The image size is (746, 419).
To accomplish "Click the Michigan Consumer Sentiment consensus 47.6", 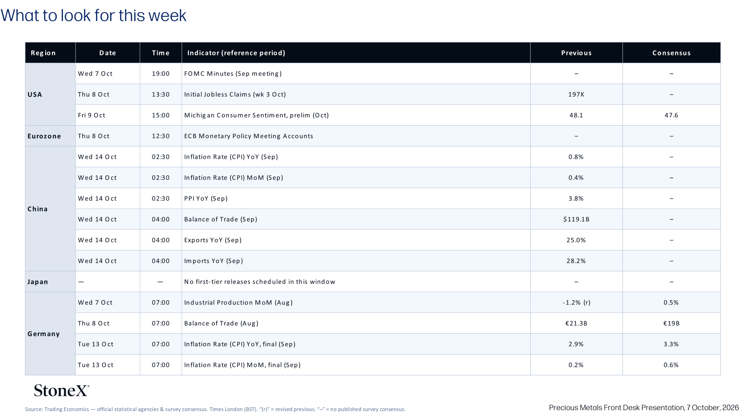I will coord(671,115).
